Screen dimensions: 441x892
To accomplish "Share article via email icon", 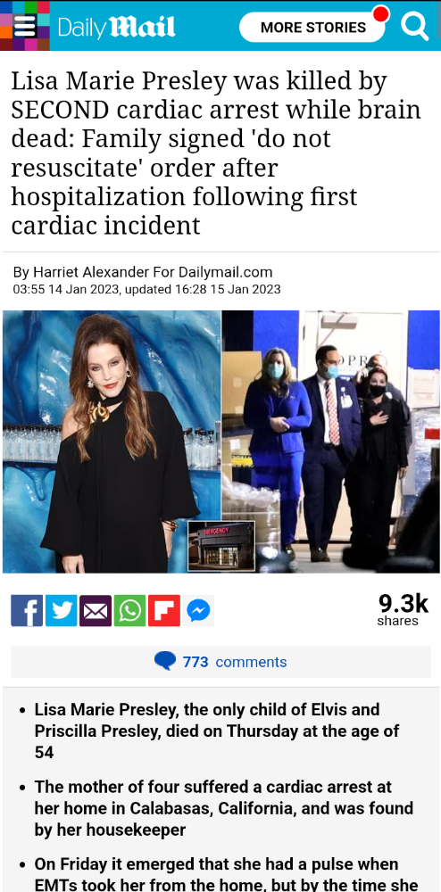I will [96, 610].
